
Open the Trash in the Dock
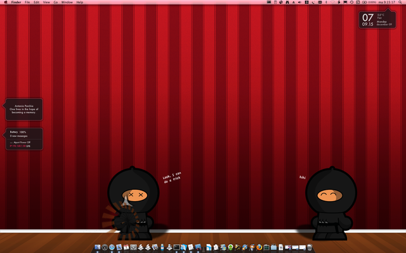(310, 247)
